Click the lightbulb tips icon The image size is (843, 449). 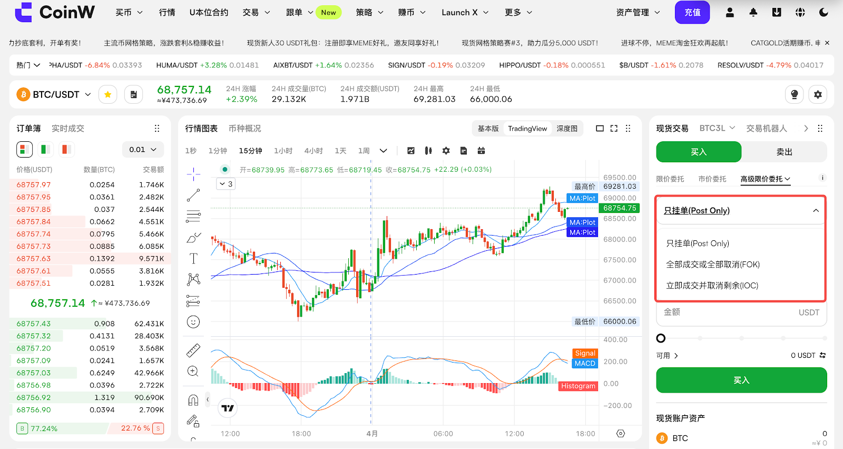pos(794,94)
